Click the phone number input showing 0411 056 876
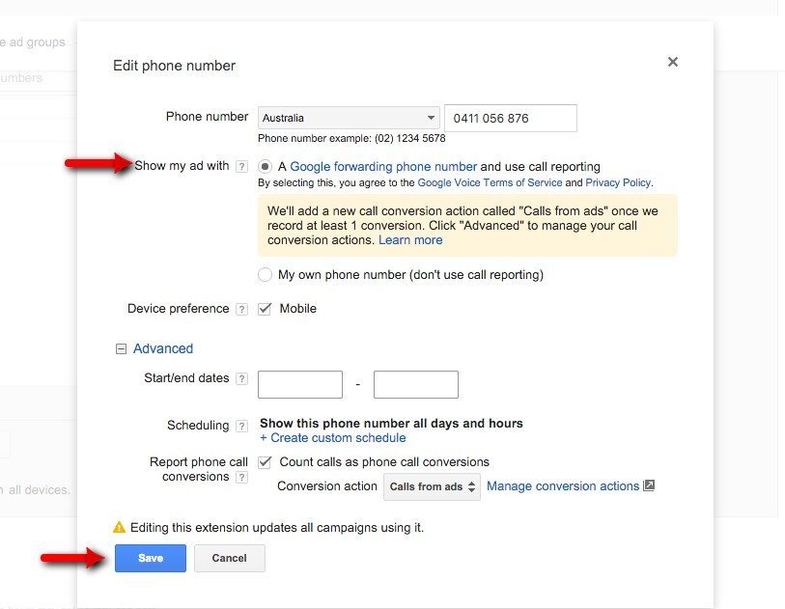Screen dimensions: 785x609 click(x=510, y=117)
